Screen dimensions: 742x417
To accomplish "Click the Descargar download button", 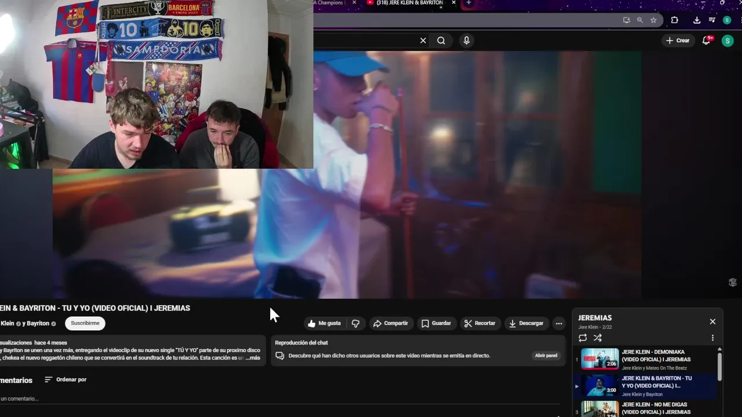I will pyautogui.click(x=526, y=323).
